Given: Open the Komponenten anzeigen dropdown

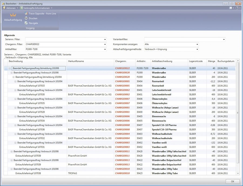Looking at the screenshot, I should coord(197,44).
